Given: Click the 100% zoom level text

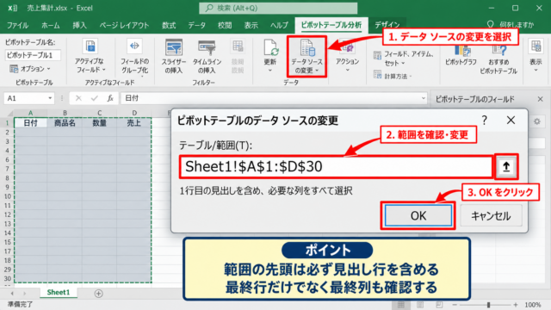Looking at the screenshot, I should coord(533,305).
